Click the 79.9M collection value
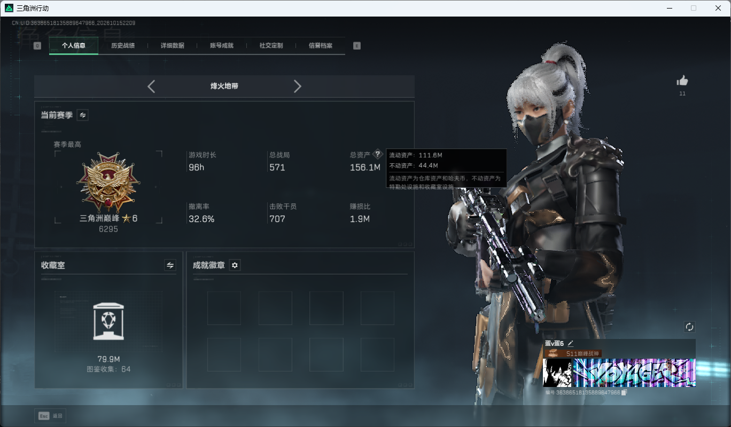Viewport: 731px width, 427px height. (108, 359)
